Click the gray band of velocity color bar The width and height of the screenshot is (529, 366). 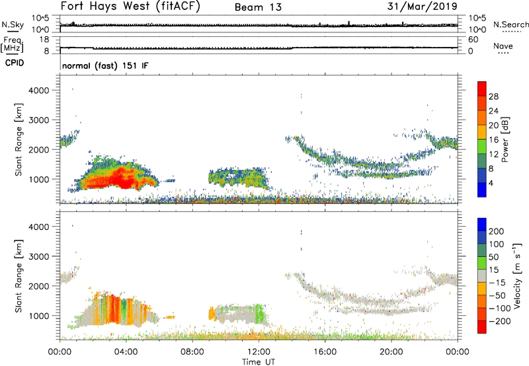(482, 275)
